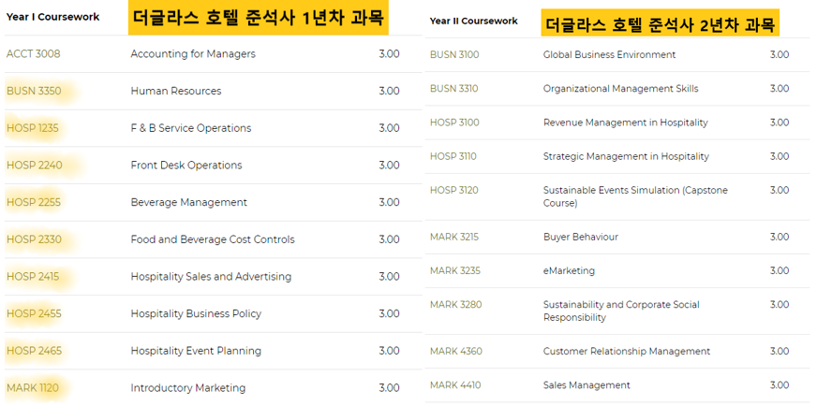Select Introductory Marketing text
This screenshot has width=817, height=405.
(188, 388)
